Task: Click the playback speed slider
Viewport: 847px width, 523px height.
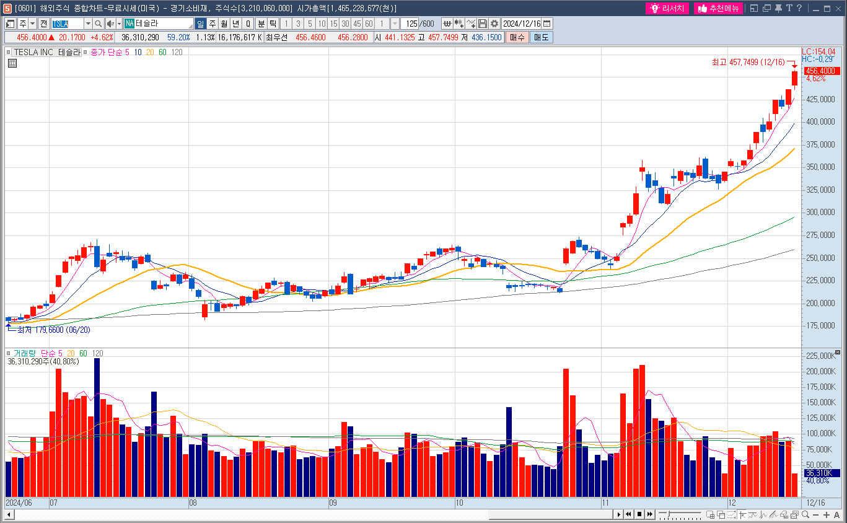Action: (x=680, y=514)
